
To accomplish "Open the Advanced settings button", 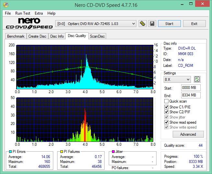I will pyautogui.click(x=188, y=134).
